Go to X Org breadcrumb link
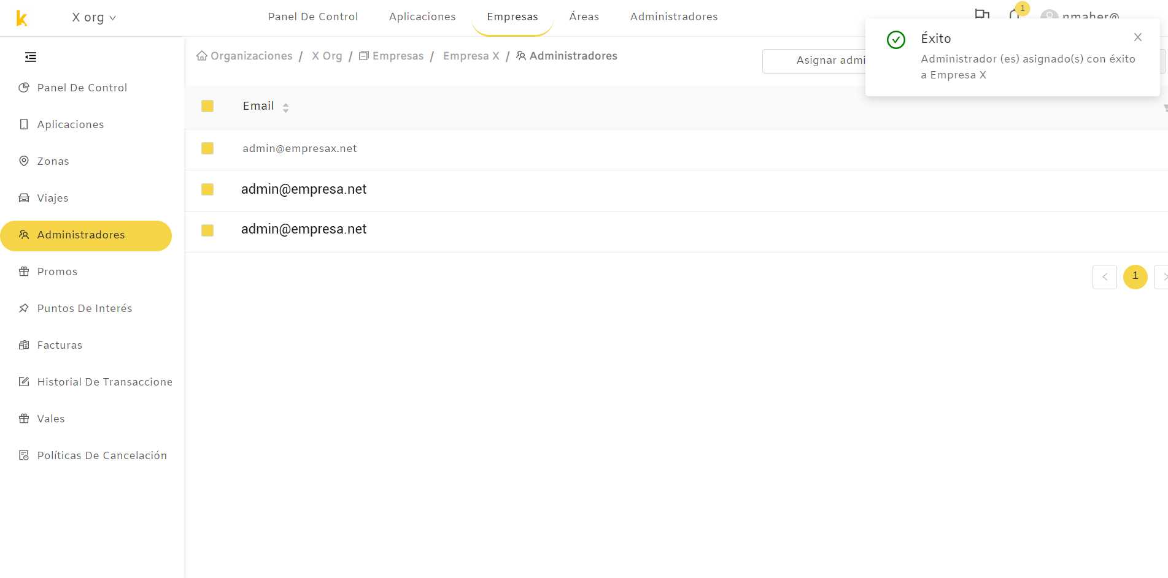The height and width of the screenshot is (578, 1168). (x=327, y=56)
